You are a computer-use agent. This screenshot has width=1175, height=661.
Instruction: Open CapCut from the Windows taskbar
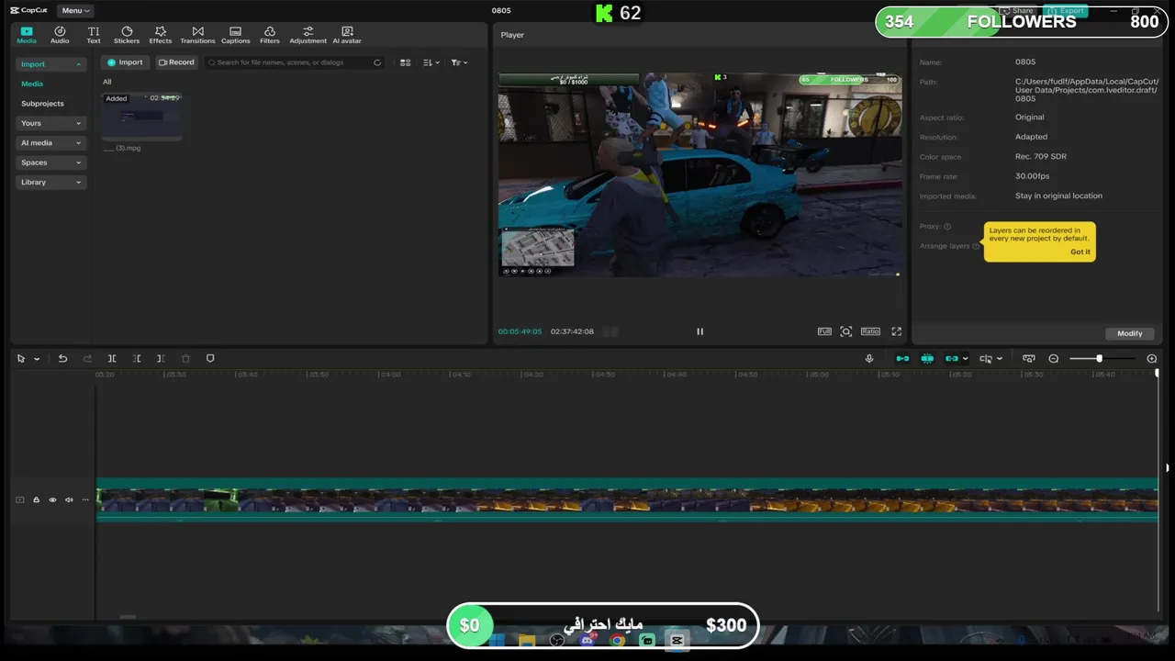(677, 640)
